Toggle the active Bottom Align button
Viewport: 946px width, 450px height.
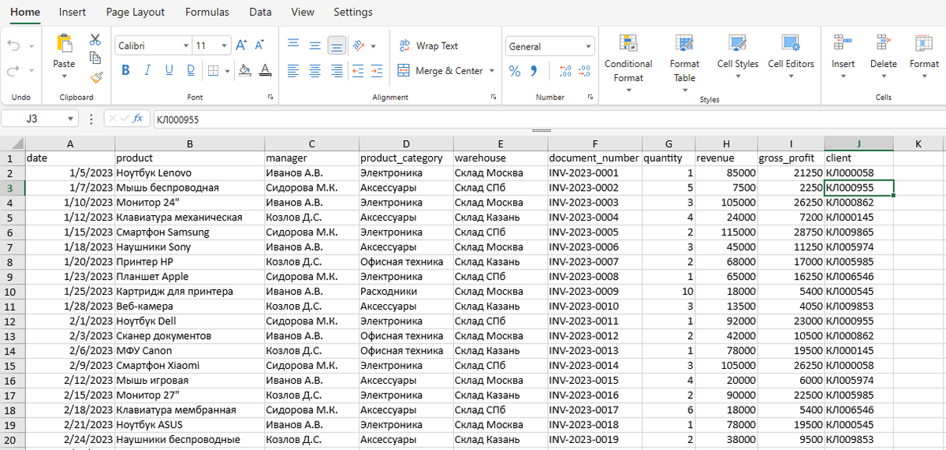pyautogui.click(x=337, y=46)
